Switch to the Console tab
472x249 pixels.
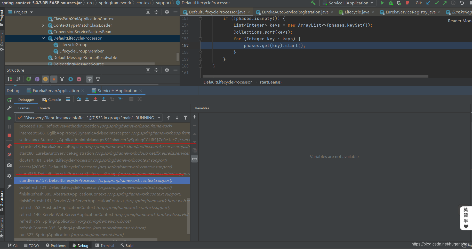(52, 100)
